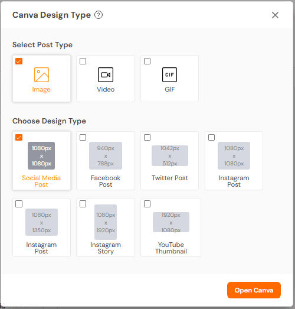Select the GIF badge icon

170,74
